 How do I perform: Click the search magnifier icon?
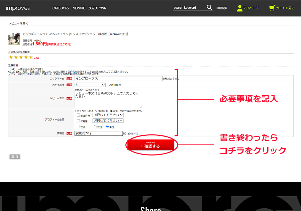click(209, 8)
